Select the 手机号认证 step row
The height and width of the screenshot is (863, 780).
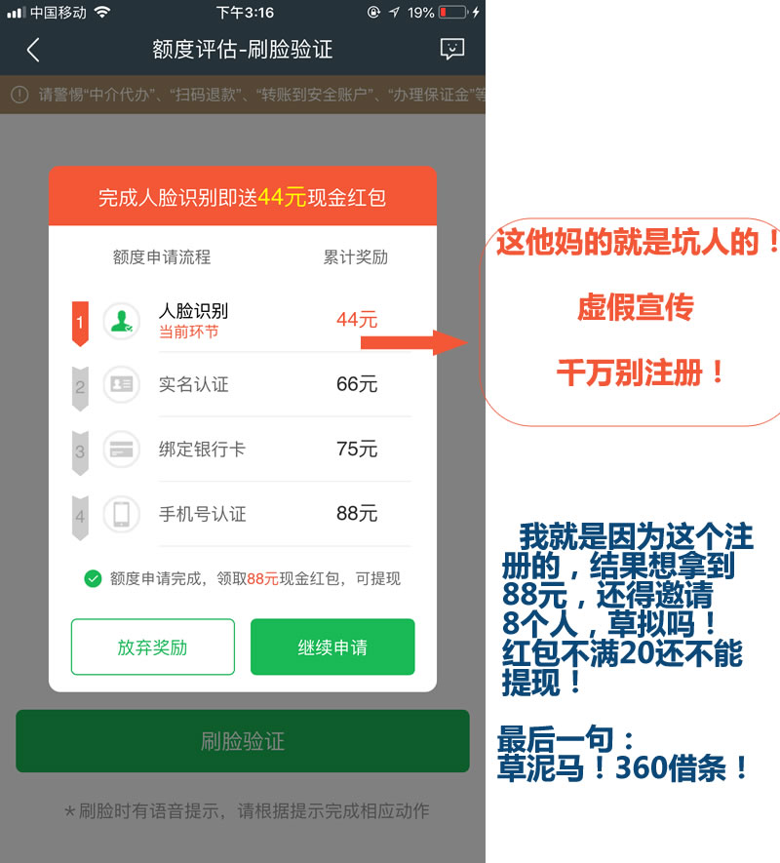point(242,514)
